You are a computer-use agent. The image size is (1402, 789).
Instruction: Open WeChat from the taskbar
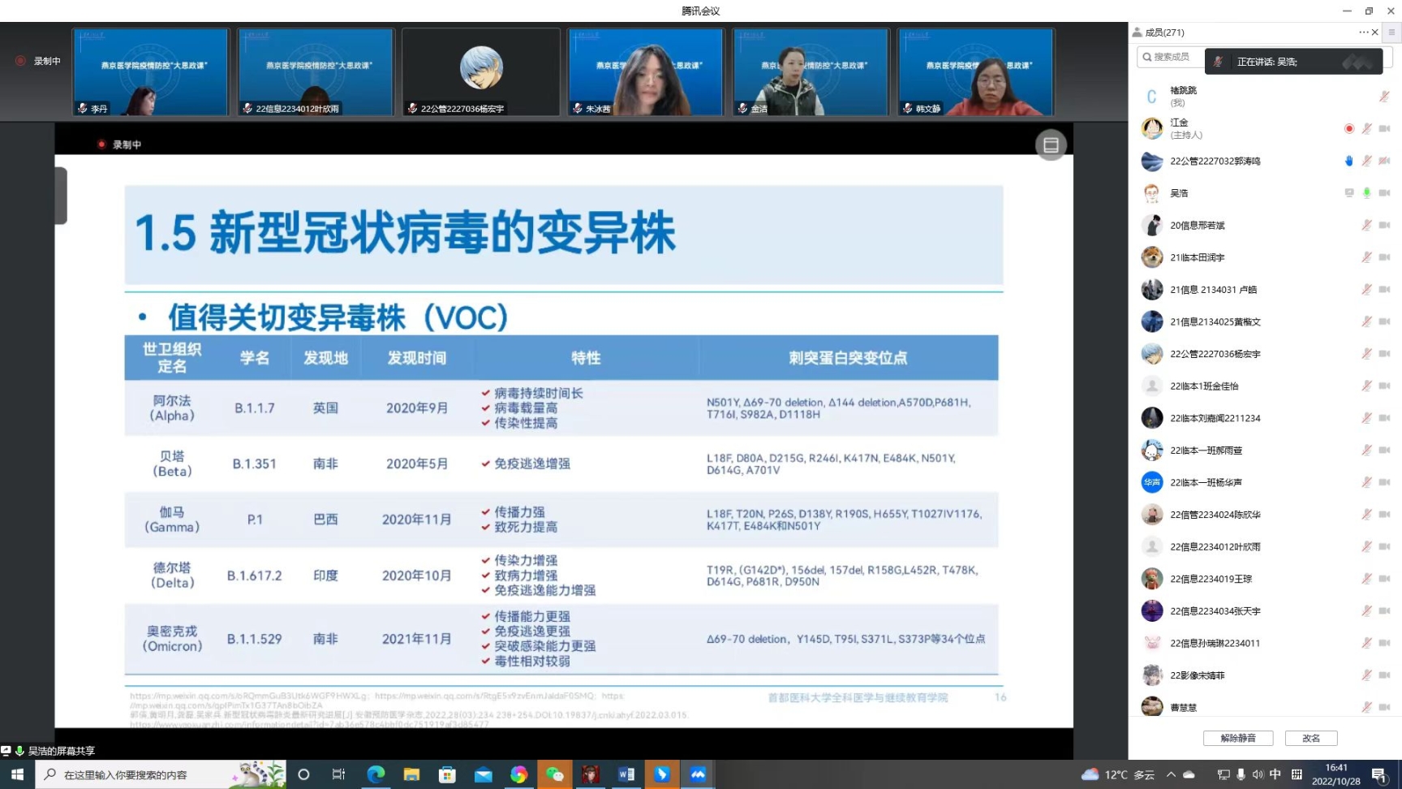(x=555, y=774)
